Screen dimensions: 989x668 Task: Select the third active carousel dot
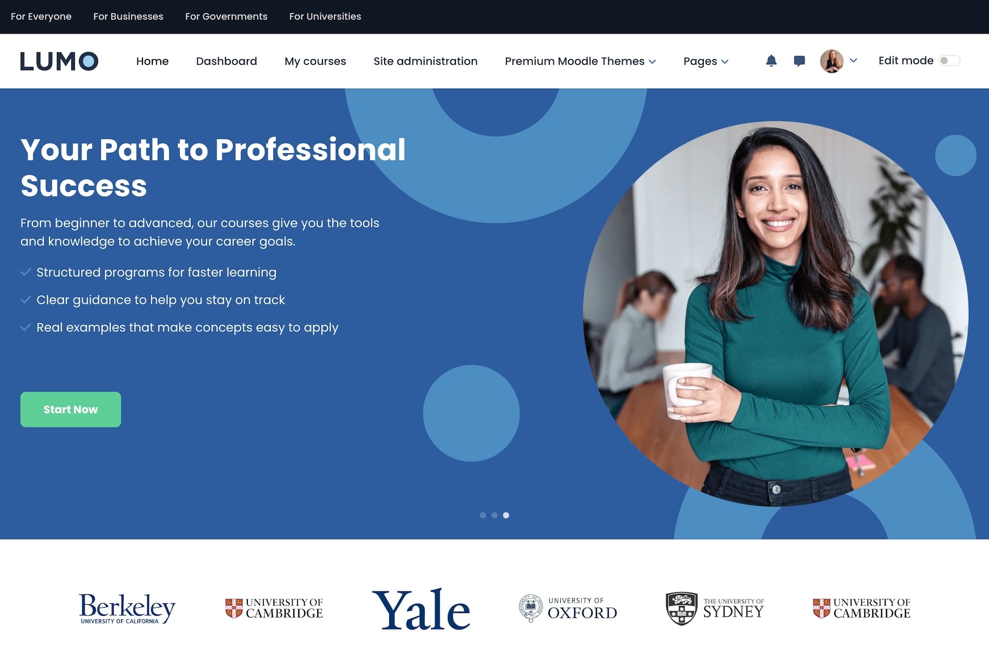[x=506, y=515]
